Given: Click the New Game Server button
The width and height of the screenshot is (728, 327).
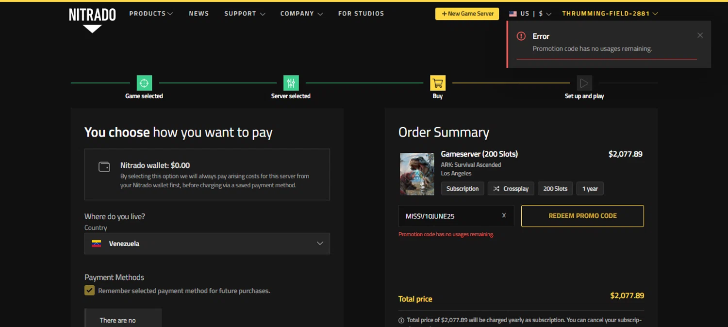Looking at the screenshot, I should click(467, 14).
